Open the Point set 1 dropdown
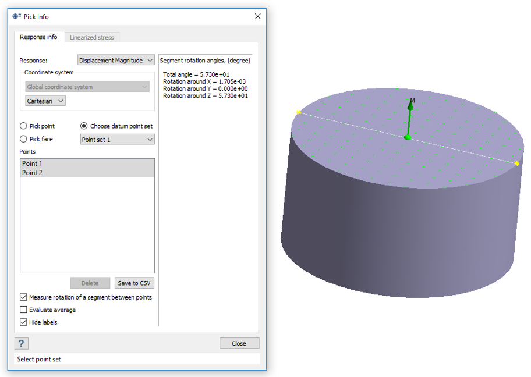 [x=117, y=140]
